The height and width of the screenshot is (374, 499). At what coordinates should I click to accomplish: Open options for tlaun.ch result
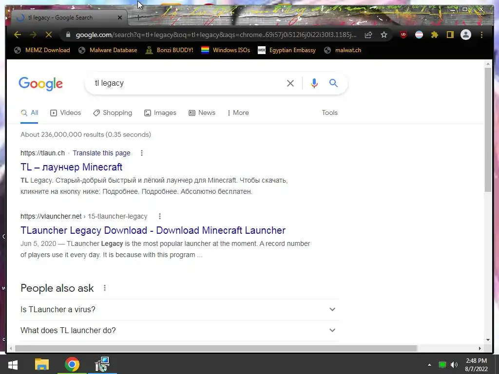142,153
